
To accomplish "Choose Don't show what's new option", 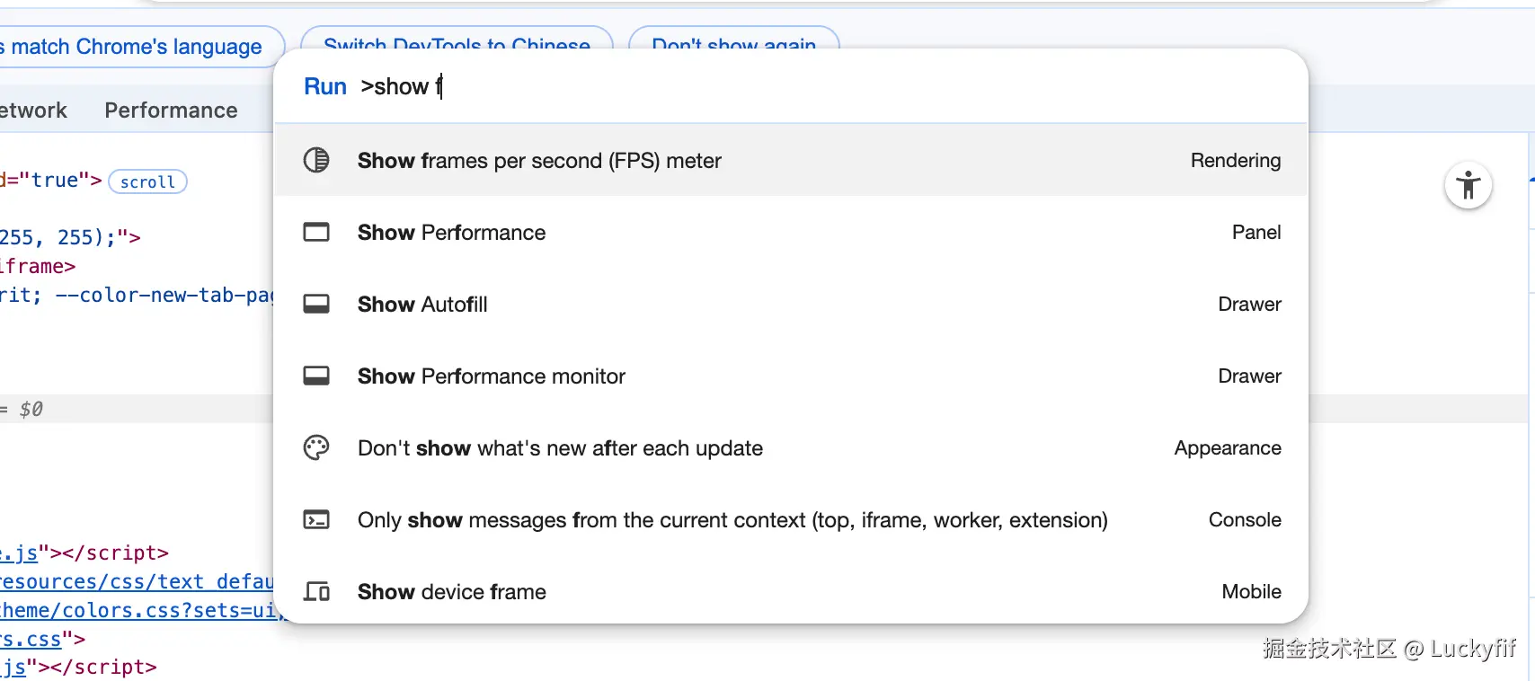I will (x=560, y=448).
